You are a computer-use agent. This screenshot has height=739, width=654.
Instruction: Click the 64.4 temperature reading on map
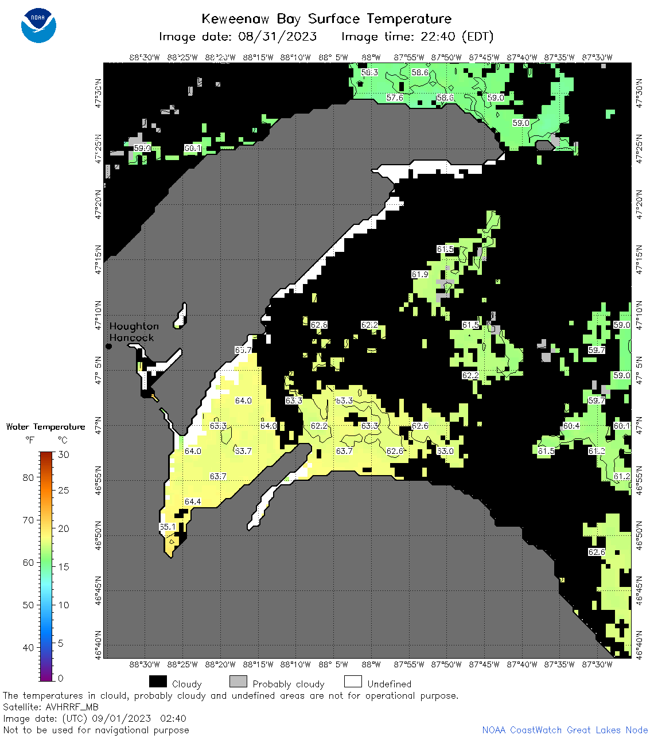pyautogui.click(x=193, y=501)
